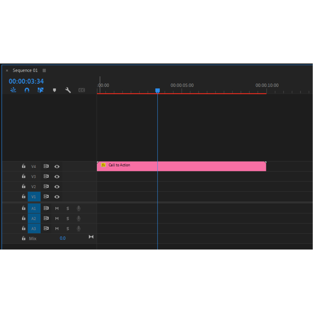The image size is (313, 313).
Task: Hide V4 track output eye
Action: pyautogui.click(x=57, y=167)
